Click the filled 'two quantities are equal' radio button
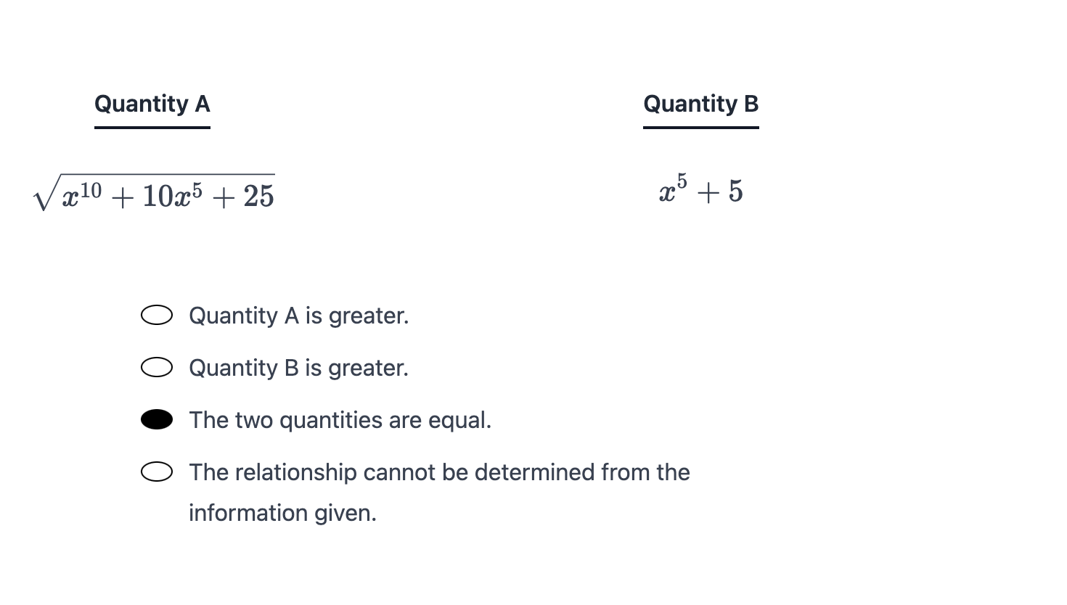The image size is (1067, 605). pos(157,419)
